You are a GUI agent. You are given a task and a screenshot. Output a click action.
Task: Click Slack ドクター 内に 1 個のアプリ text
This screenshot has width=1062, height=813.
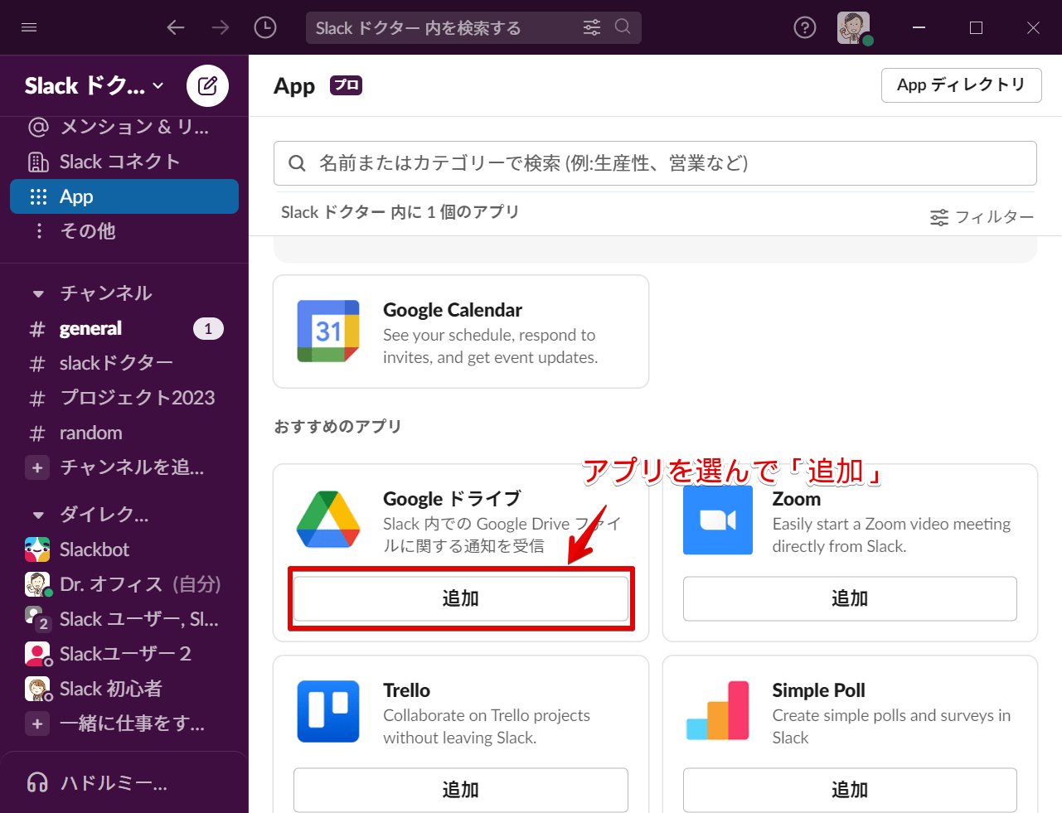pyautogui.click(x=400, y=212)
